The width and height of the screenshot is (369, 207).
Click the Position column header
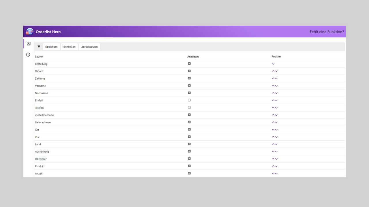[x=276, y=57]
